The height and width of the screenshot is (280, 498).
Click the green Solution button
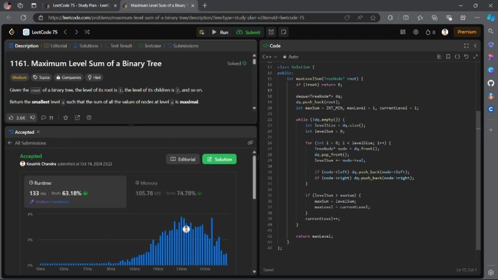point(220,159)
